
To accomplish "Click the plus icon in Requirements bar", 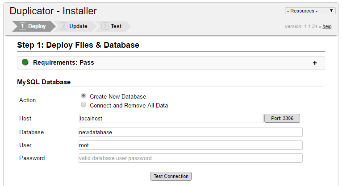I will (x=315, y=63).
